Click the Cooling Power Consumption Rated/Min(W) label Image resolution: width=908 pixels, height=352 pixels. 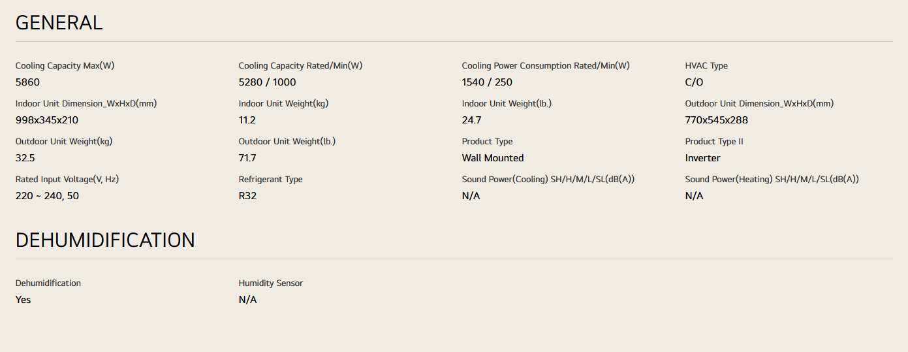pyautogui.click(x=545, y=66)
